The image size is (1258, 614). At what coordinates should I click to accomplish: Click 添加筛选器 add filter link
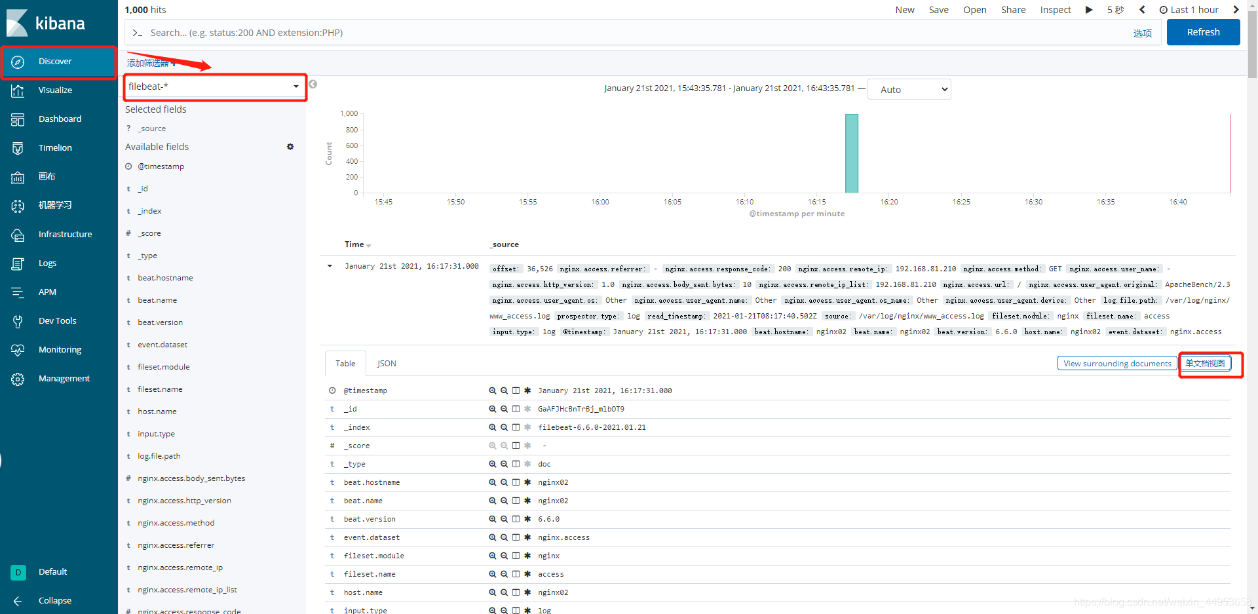click(x=151, y=63)
